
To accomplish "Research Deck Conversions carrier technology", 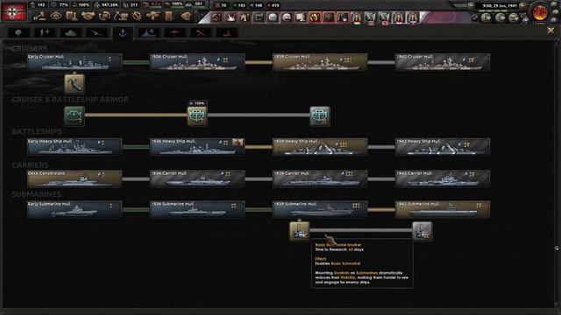I will pyautogui.click(x=75, y=178).
